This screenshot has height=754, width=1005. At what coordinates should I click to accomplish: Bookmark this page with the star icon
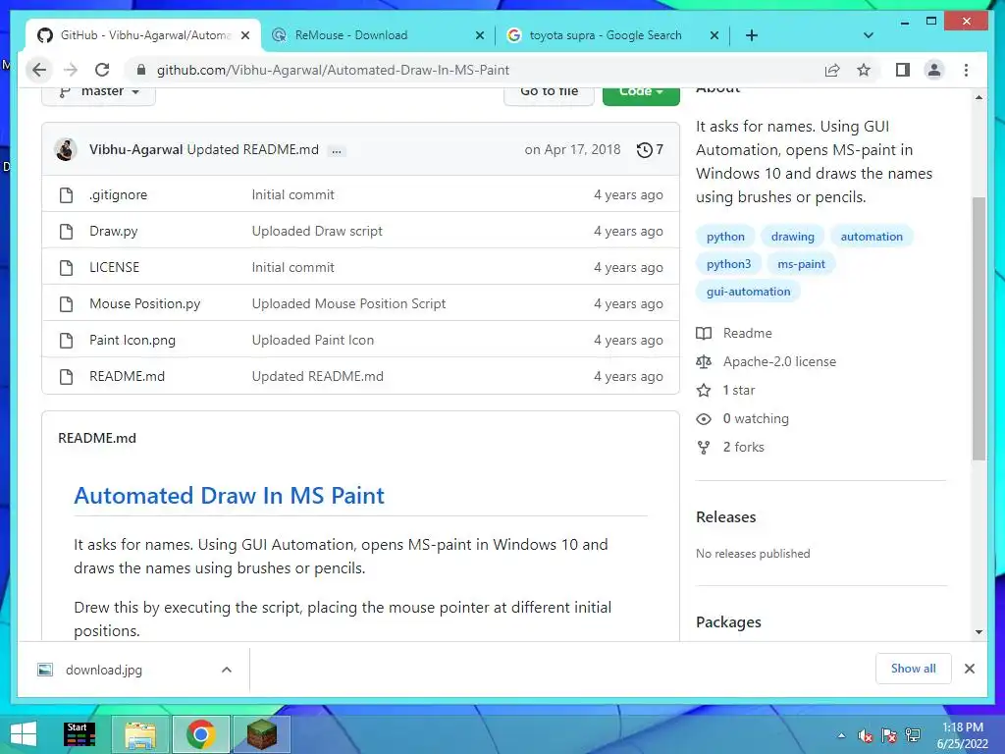pos(864,70)
